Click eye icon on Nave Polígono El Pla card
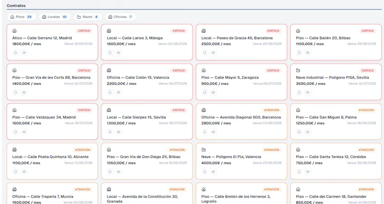This screenshot has width=384, height=204. (213, 172)
